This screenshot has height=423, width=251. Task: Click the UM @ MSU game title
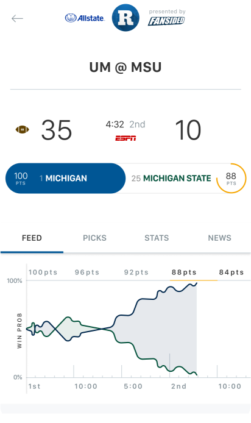point(125,67)
